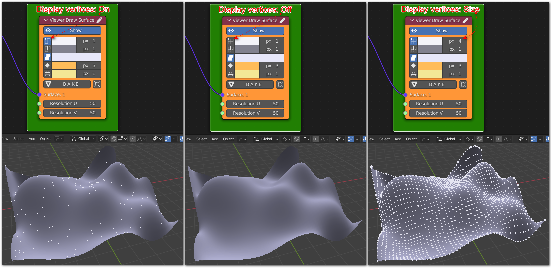
Task: Click pencil edit icon in 'Display vertices: Size' node header
Action: (x=465, y=20)
